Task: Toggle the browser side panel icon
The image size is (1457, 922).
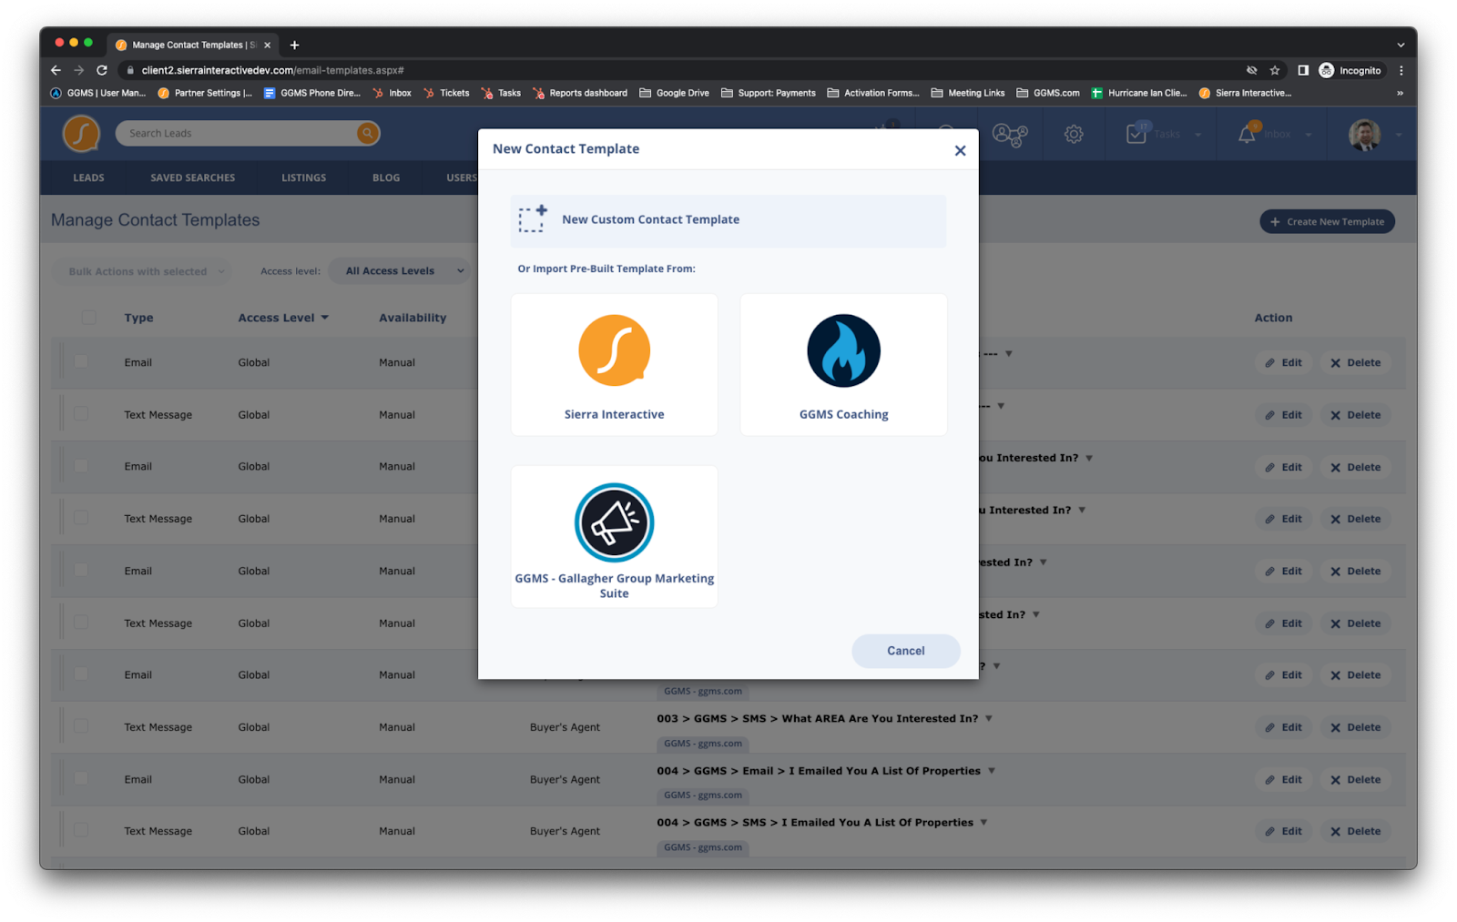Action: (x=1303, y=70)
